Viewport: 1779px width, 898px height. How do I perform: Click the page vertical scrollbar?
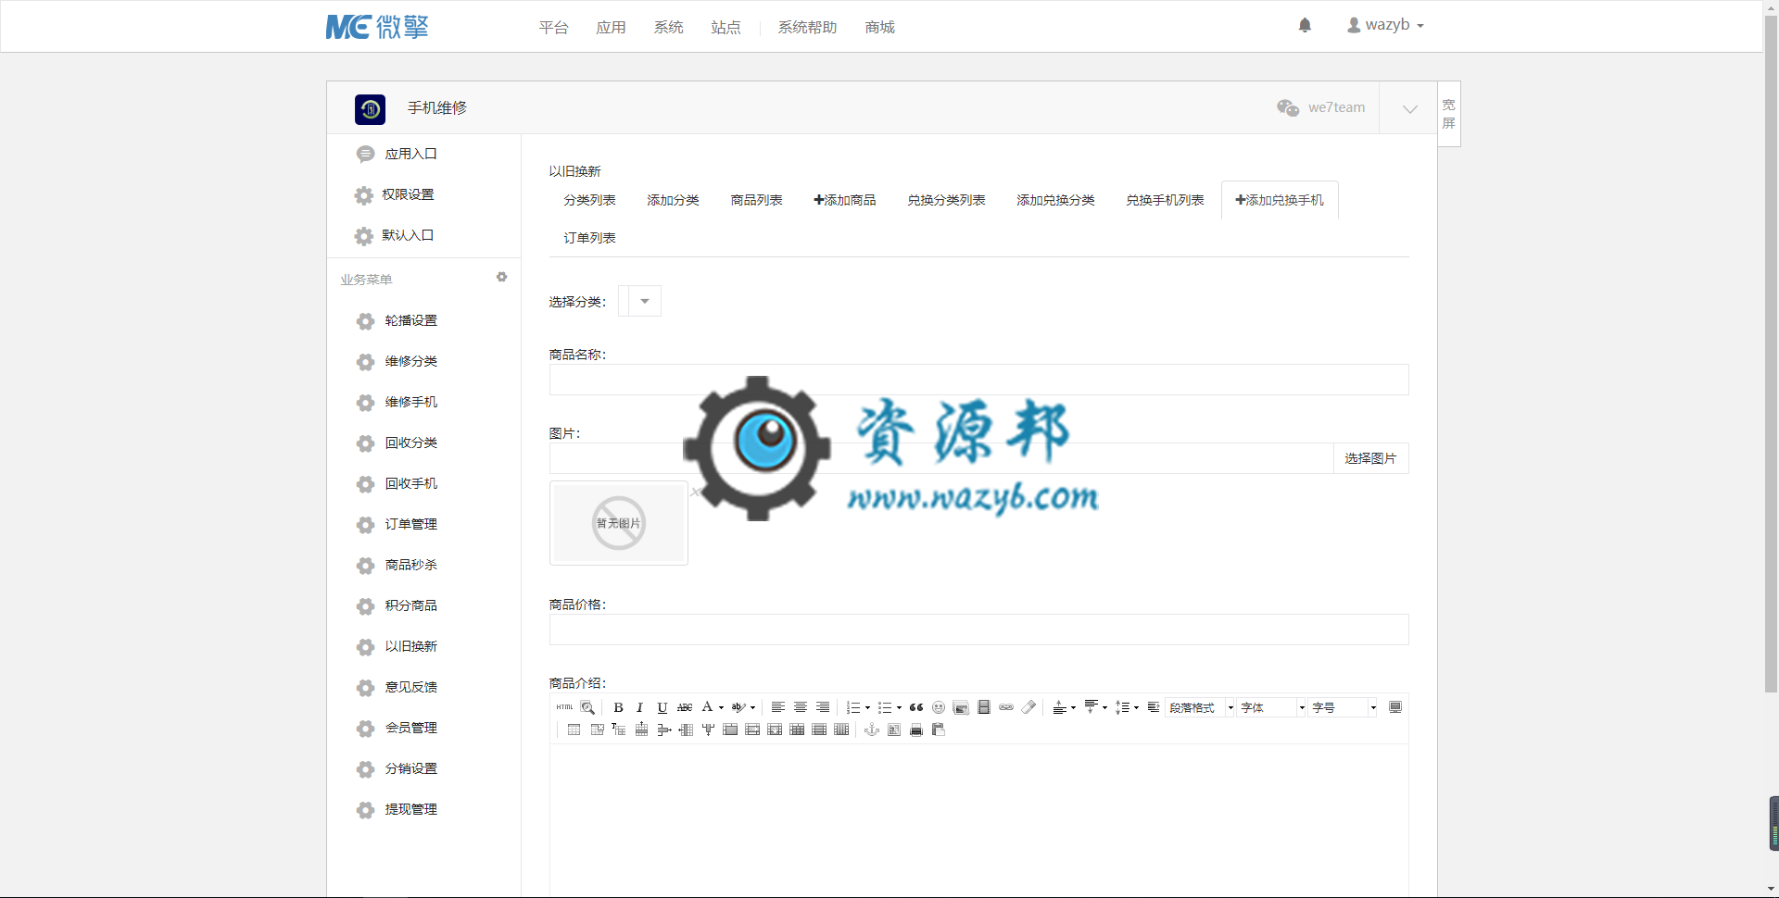click(1771, 352)
